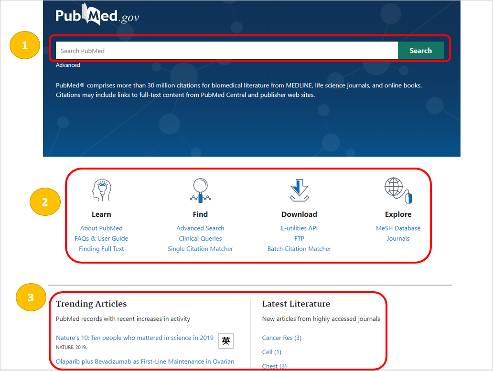Click the Download heading
The image size is (493, 371).
click(300, 214)
